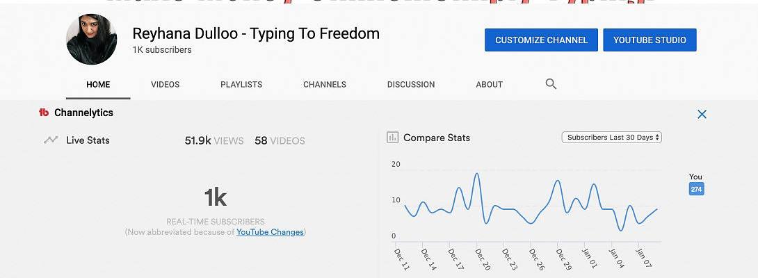Click the 1k real-time subscribers count
Image resolution: width=758 pixels, height=278 pixels.
pyautogui.click(x=216, y=199)
